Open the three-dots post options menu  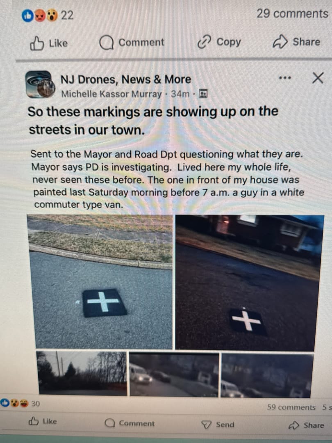(x=284, y=78)
